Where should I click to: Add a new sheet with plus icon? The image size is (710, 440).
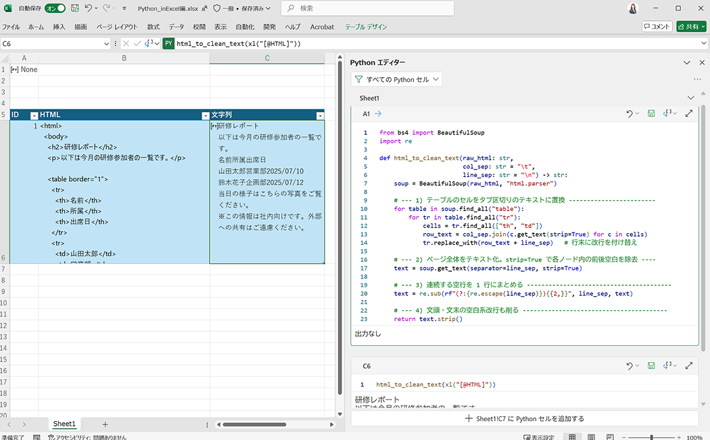(x=105, y=424)
